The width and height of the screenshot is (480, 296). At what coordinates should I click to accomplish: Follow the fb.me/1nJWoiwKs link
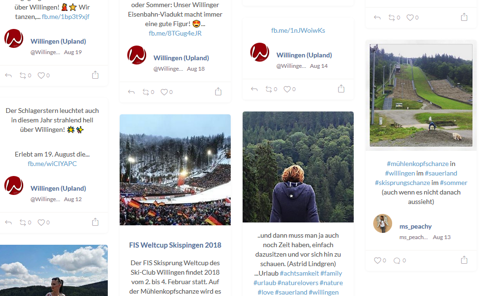[298, 30]
